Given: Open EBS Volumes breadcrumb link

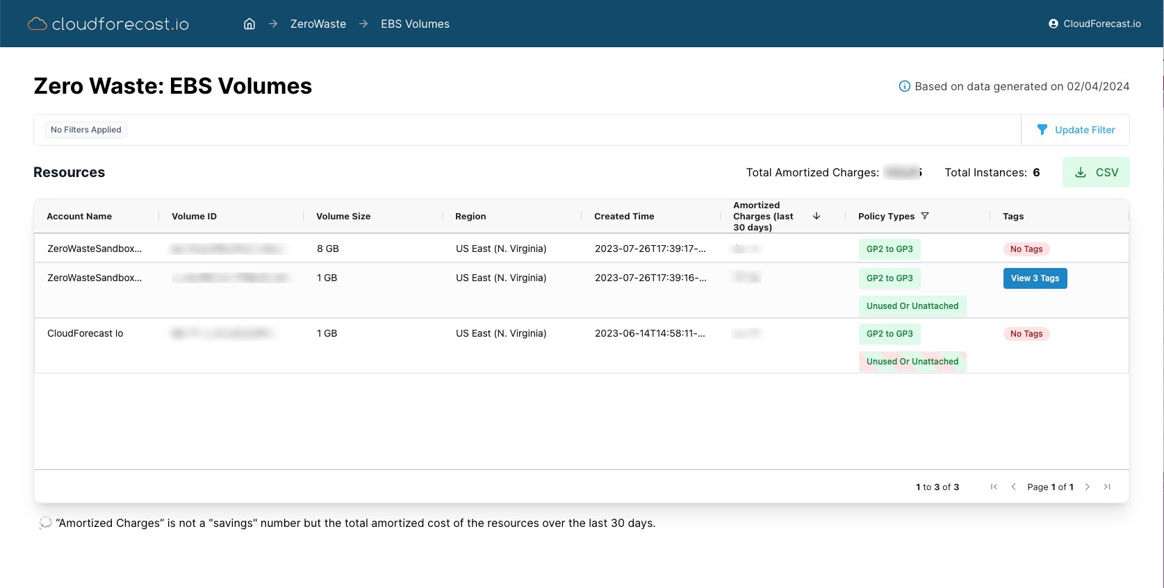Looking at the screenshot, I should 415,24.
